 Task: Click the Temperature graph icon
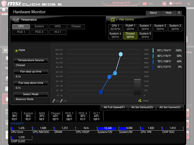pos(17,20)
